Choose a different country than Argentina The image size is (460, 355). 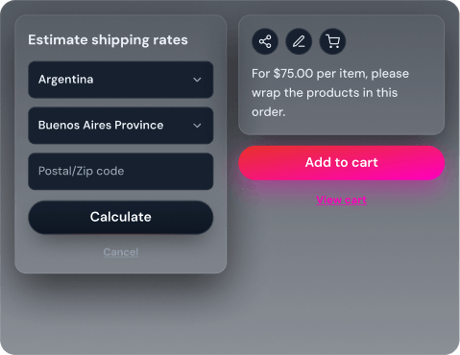tap(121, 80)
